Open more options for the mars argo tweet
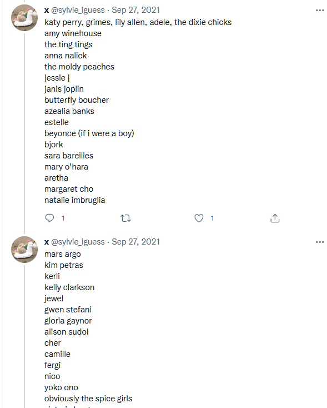The height and width of the screenshot is (408, 327). point(320,242)
